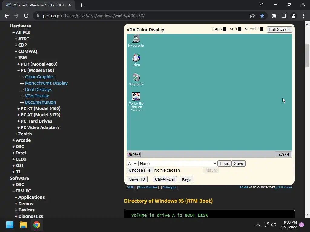Click Chrome icon in taskbar
The width and height of the screenshot is (310, 232).
pos(37,225)
